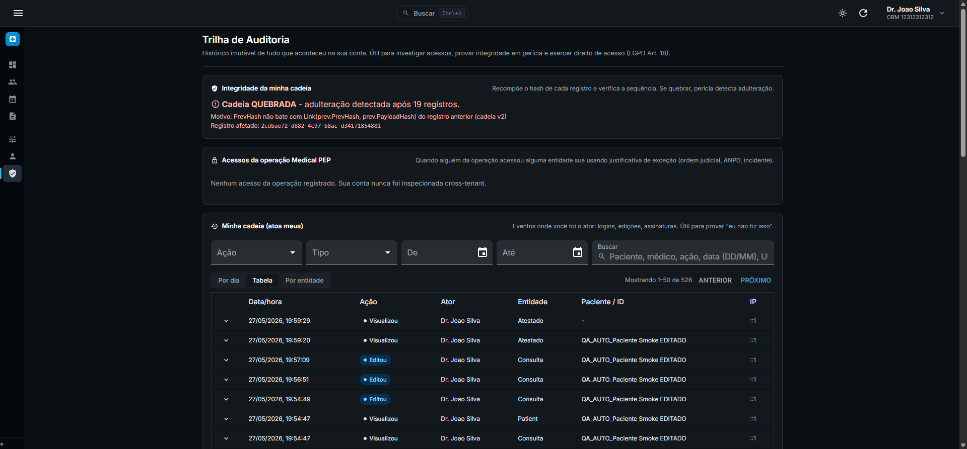
Task: Click the Patient entity cell
Action: (527, 419)
